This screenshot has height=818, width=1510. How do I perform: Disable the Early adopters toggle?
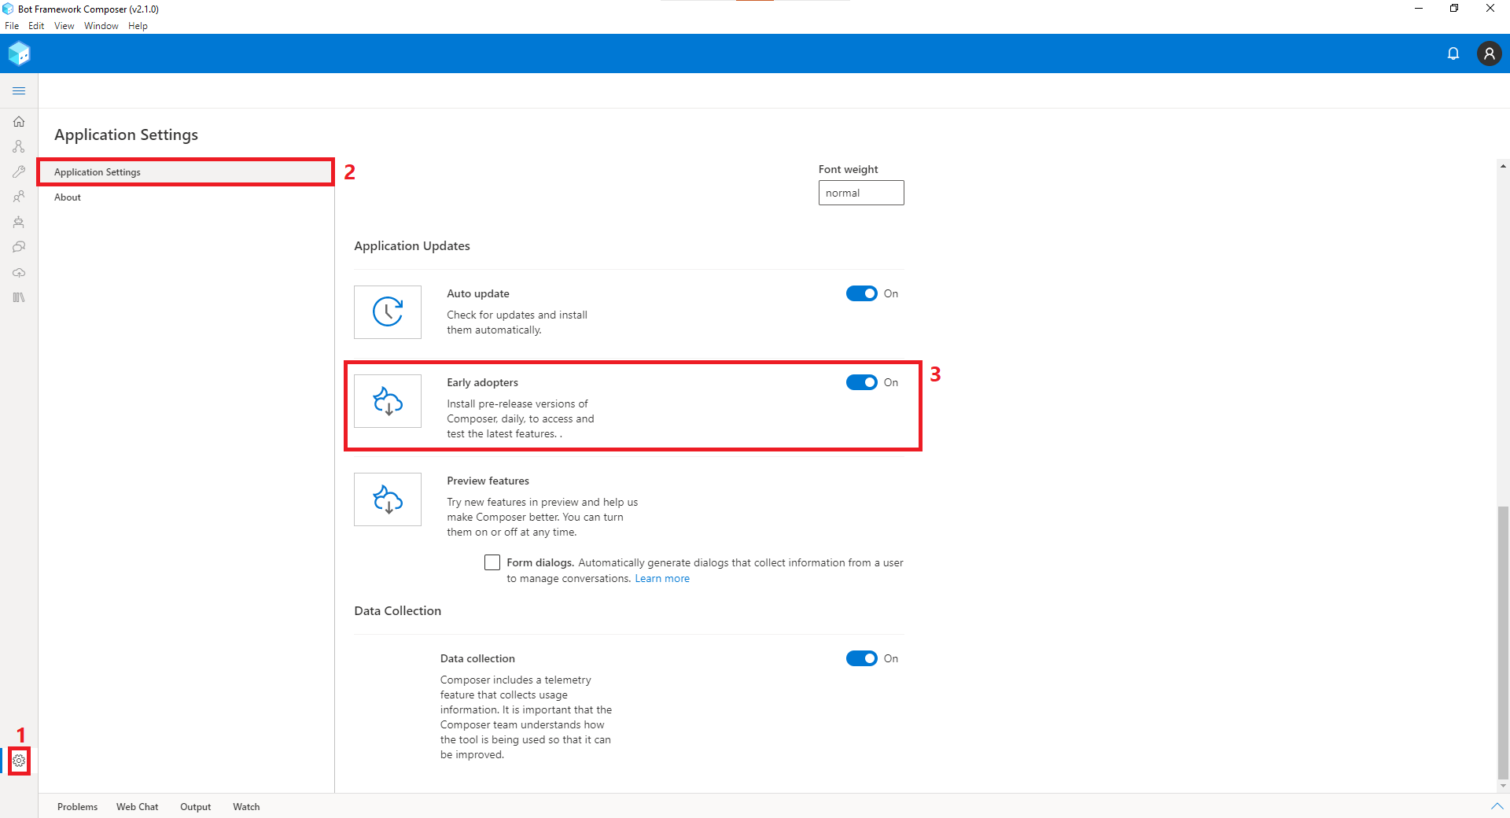click(862, 382)
